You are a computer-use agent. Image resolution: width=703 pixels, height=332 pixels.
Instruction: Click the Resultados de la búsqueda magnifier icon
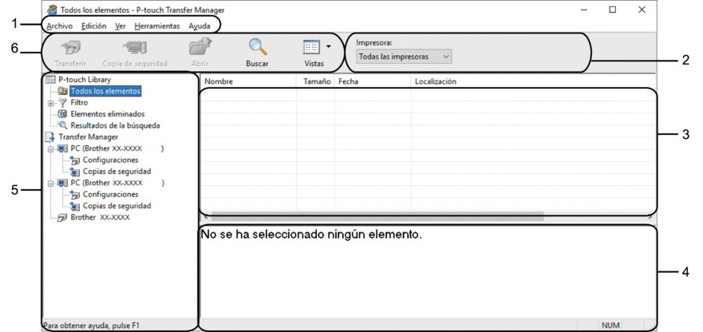[x=63, y=126]
